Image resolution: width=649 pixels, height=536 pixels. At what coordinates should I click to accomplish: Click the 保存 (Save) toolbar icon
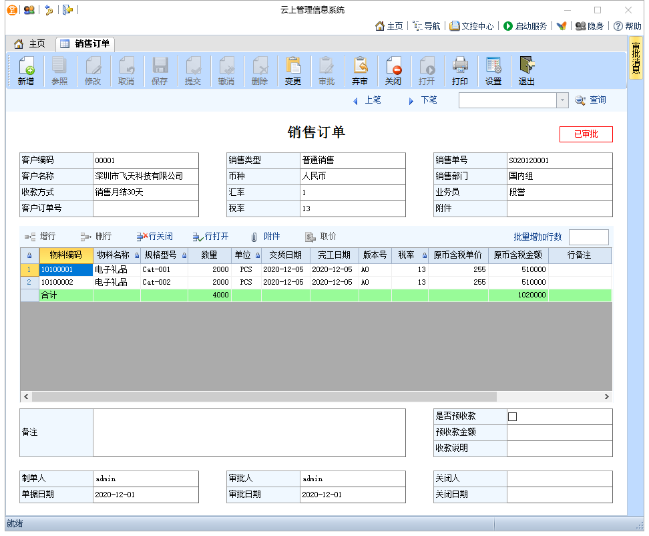tap(160, 71)
